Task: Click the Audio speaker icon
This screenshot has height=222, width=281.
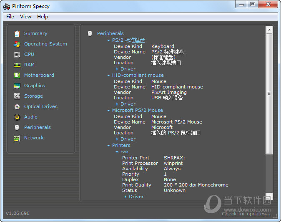Action: click(x=17, y=117)
